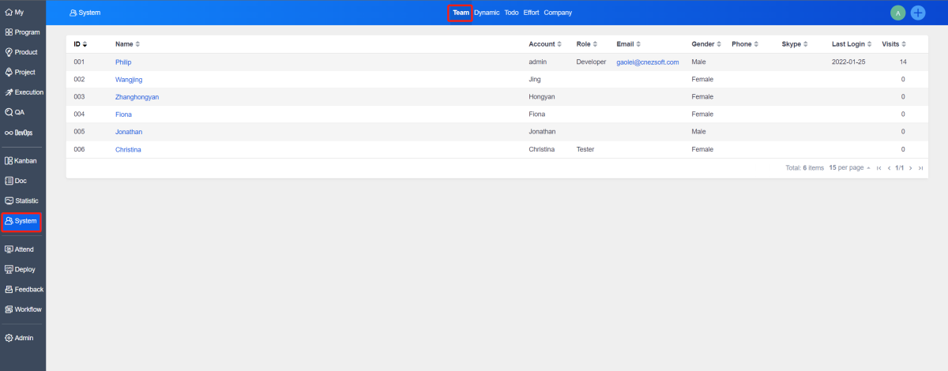Click the blue plus quick-add button
The width and height of the screenshot is (948, 371).
coord(918,13)
